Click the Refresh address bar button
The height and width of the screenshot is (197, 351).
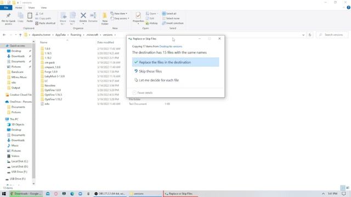310,35
